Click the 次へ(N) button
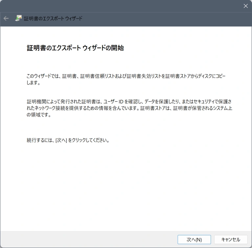 pos(194,239)
